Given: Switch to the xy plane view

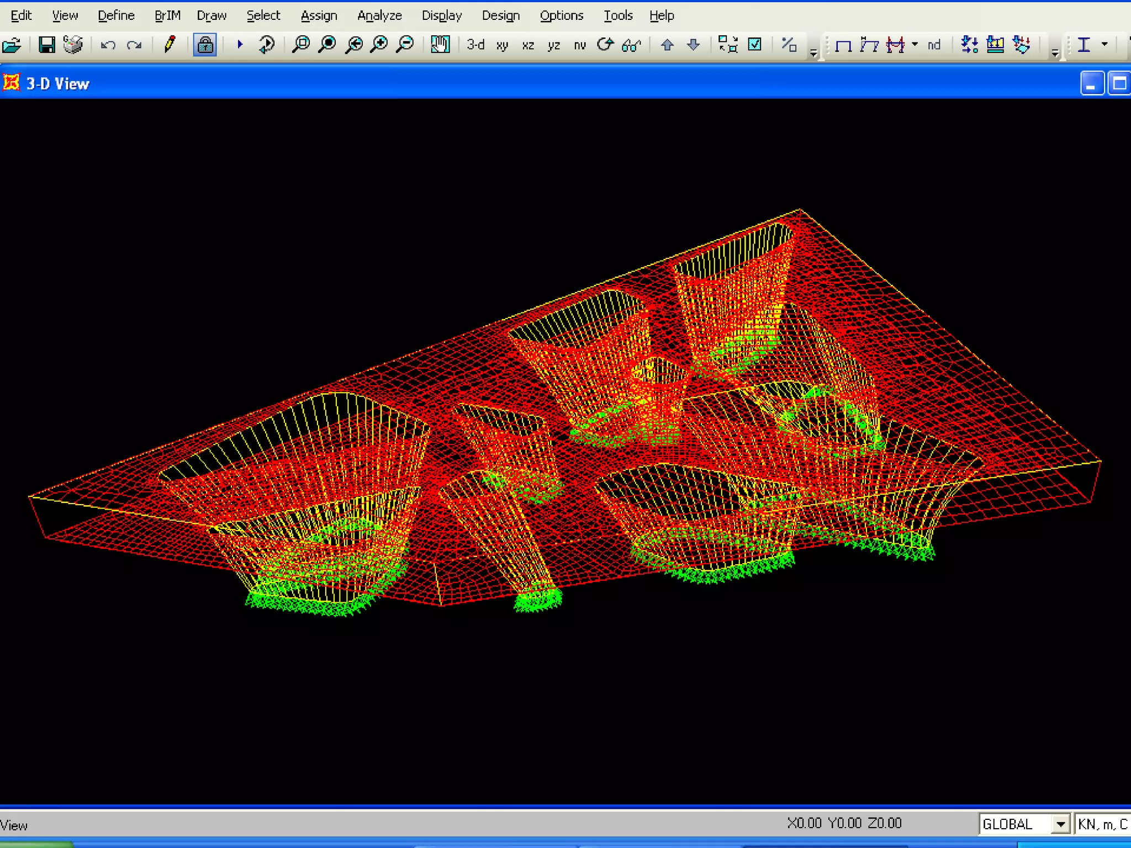Looking at the screenshot, I should coord(502,45).
